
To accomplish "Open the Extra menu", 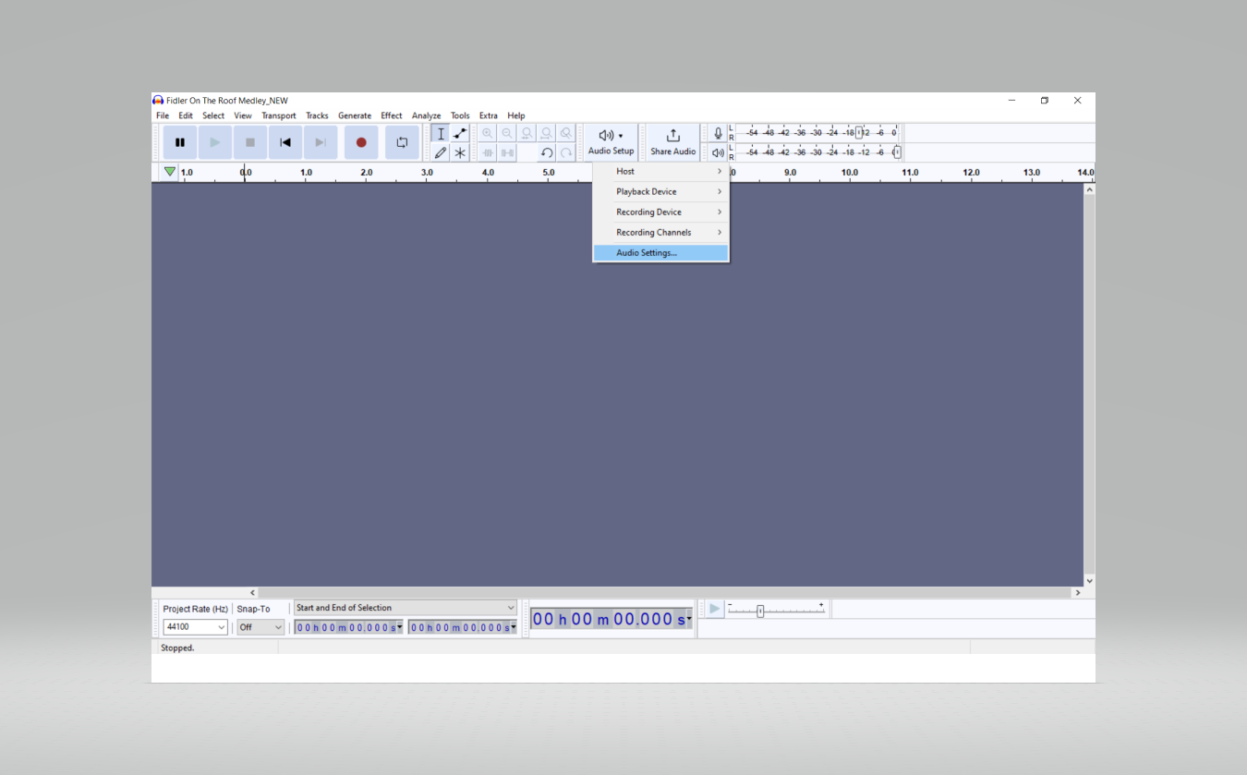I will coord(489,115).
